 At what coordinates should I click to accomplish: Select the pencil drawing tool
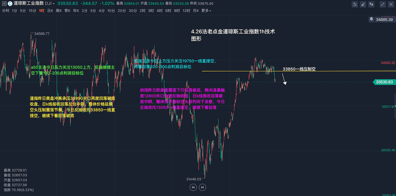(363, 4)
